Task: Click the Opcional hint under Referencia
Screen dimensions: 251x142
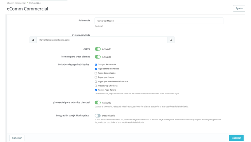Action: coord(98,26)
